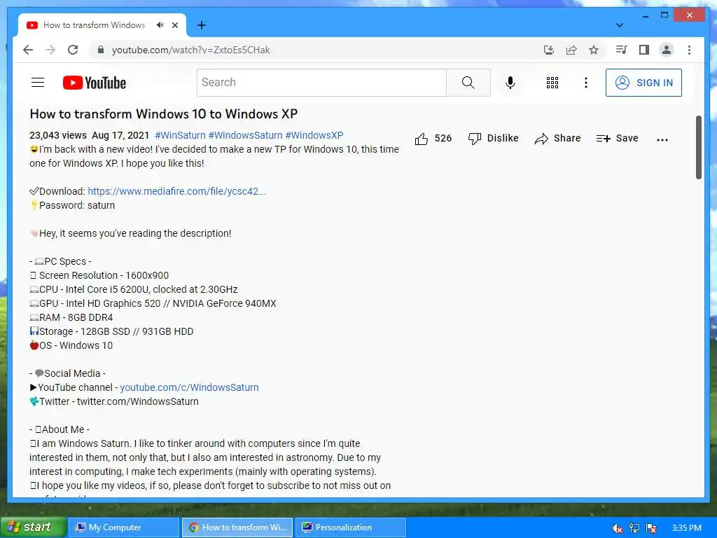Open the YouTube apps grid
Screen dimensions: 717x538
[552, 83]
